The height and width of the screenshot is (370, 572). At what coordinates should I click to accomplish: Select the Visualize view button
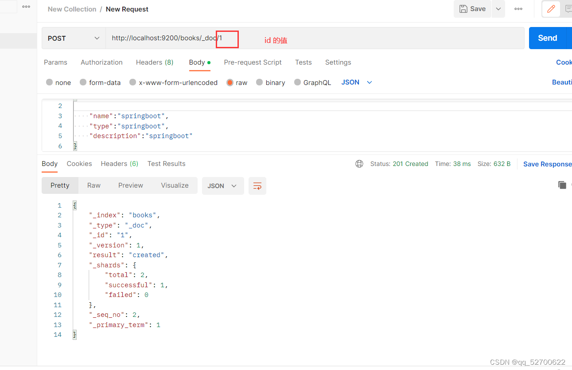coord(175,185)
